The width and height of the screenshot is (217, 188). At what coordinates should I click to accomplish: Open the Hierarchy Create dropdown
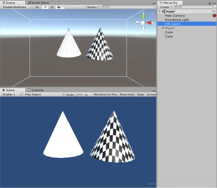[165, 7]
